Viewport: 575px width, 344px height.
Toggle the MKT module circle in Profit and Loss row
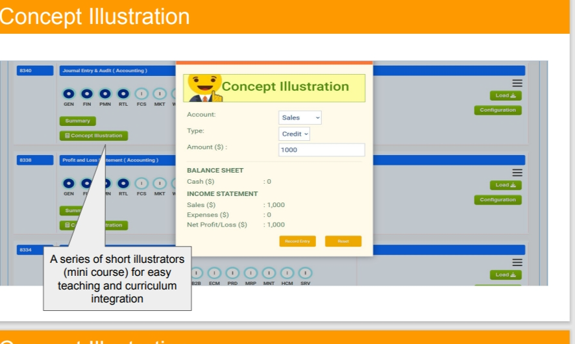(x=159, y=183)
